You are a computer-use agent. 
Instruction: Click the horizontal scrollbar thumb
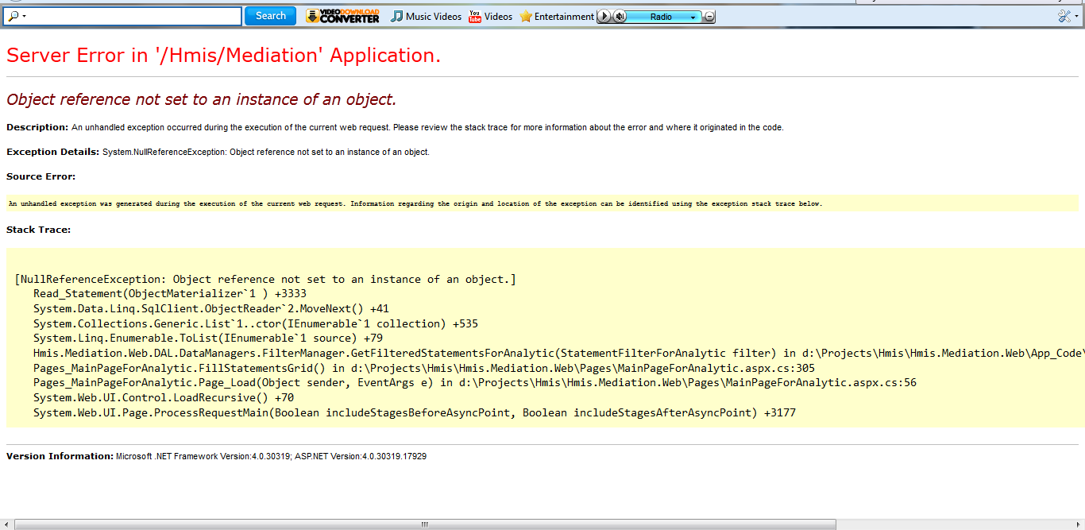pos(425,524)
